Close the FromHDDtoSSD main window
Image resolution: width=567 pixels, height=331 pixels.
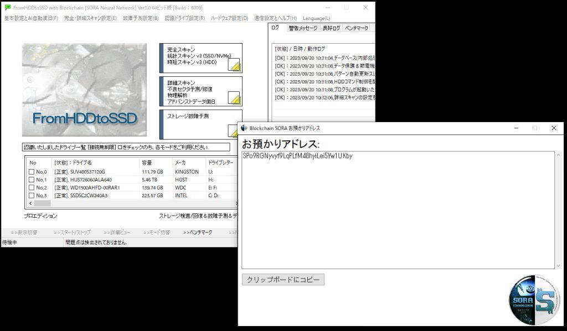[x=365, y=8]
